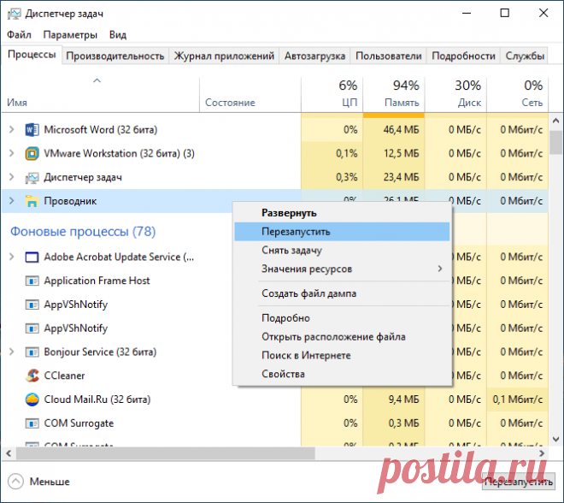Viewport: 564px width, 503px height.
Task: Switch to the Подробности tab
Action: click(463, 56)
